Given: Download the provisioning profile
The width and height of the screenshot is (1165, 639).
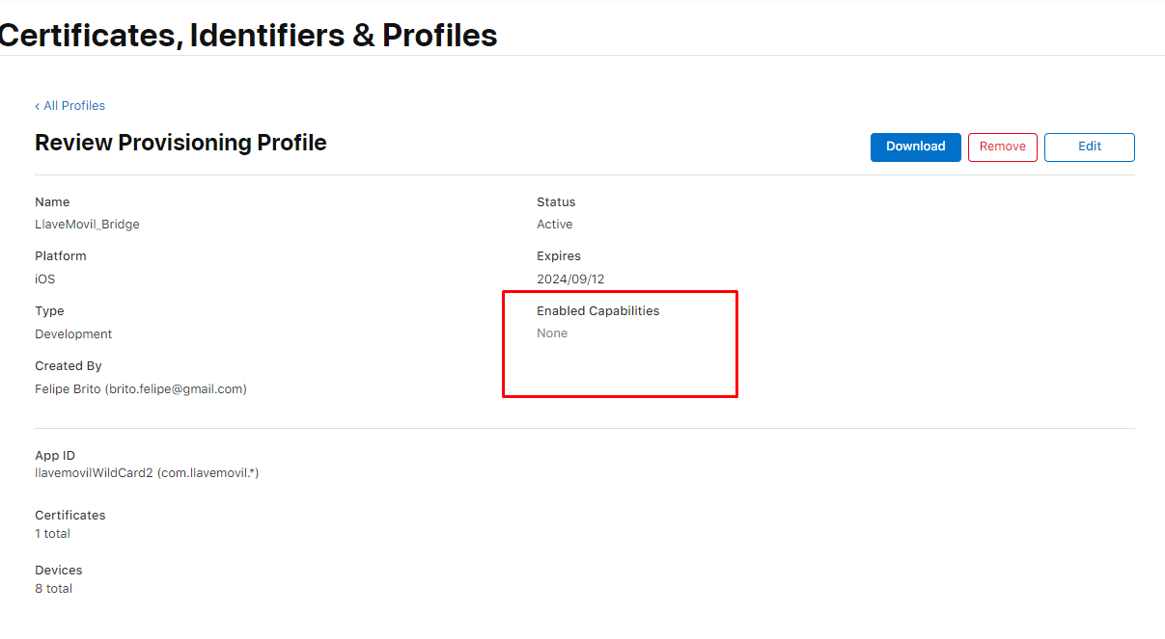Looking at the screenshot, I should 915,146.
